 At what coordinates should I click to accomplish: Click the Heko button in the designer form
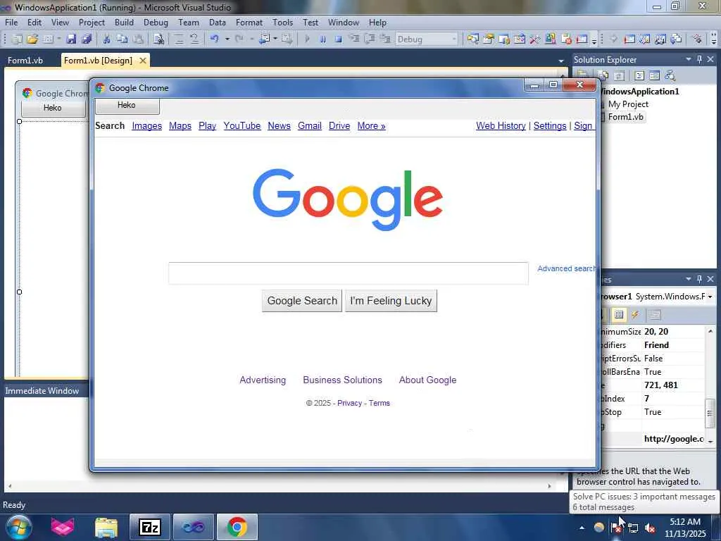pyautogui.click(x=52, y=108)
